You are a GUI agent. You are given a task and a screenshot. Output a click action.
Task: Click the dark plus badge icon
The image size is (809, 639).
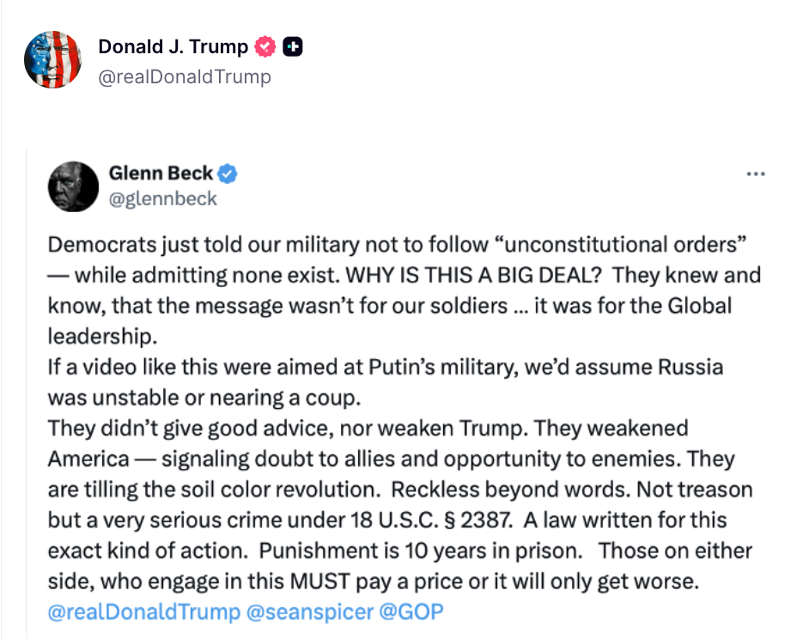pos(293,47)
